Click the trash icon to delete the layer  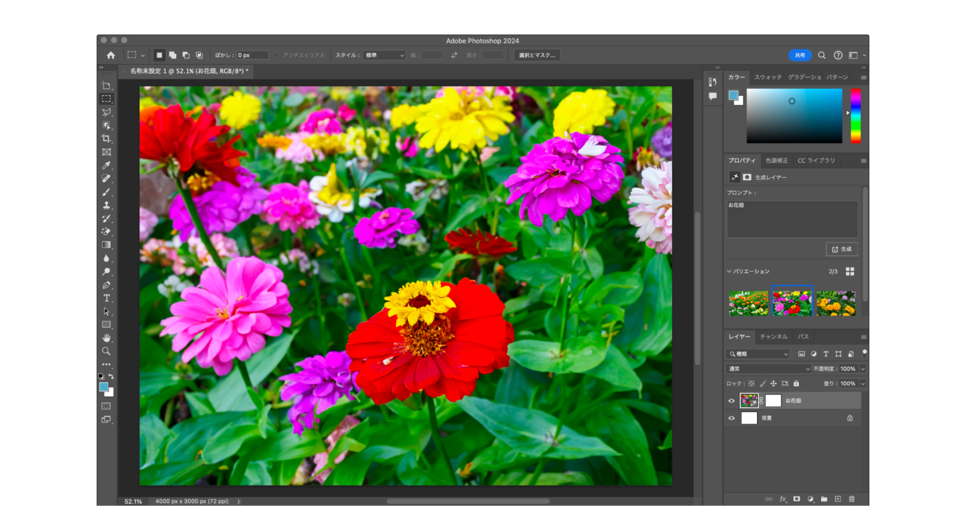tap(851, 498)
